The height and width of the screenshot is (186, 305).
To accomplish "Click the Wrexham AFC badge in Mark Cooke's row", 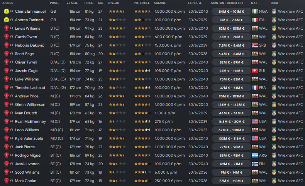I will (x=274, y=181).
